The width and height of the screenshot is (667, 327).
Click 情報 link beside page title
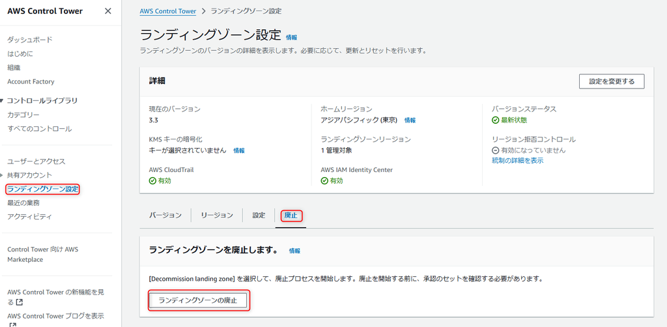coord(291,37)
